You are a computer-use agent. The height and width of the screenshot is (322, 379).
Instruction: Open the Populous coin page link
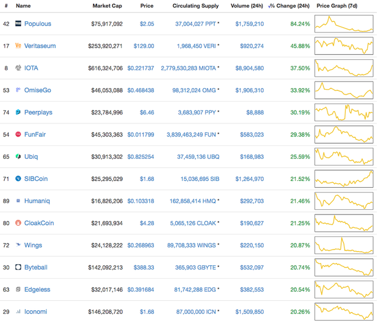[x=38, y=24]
